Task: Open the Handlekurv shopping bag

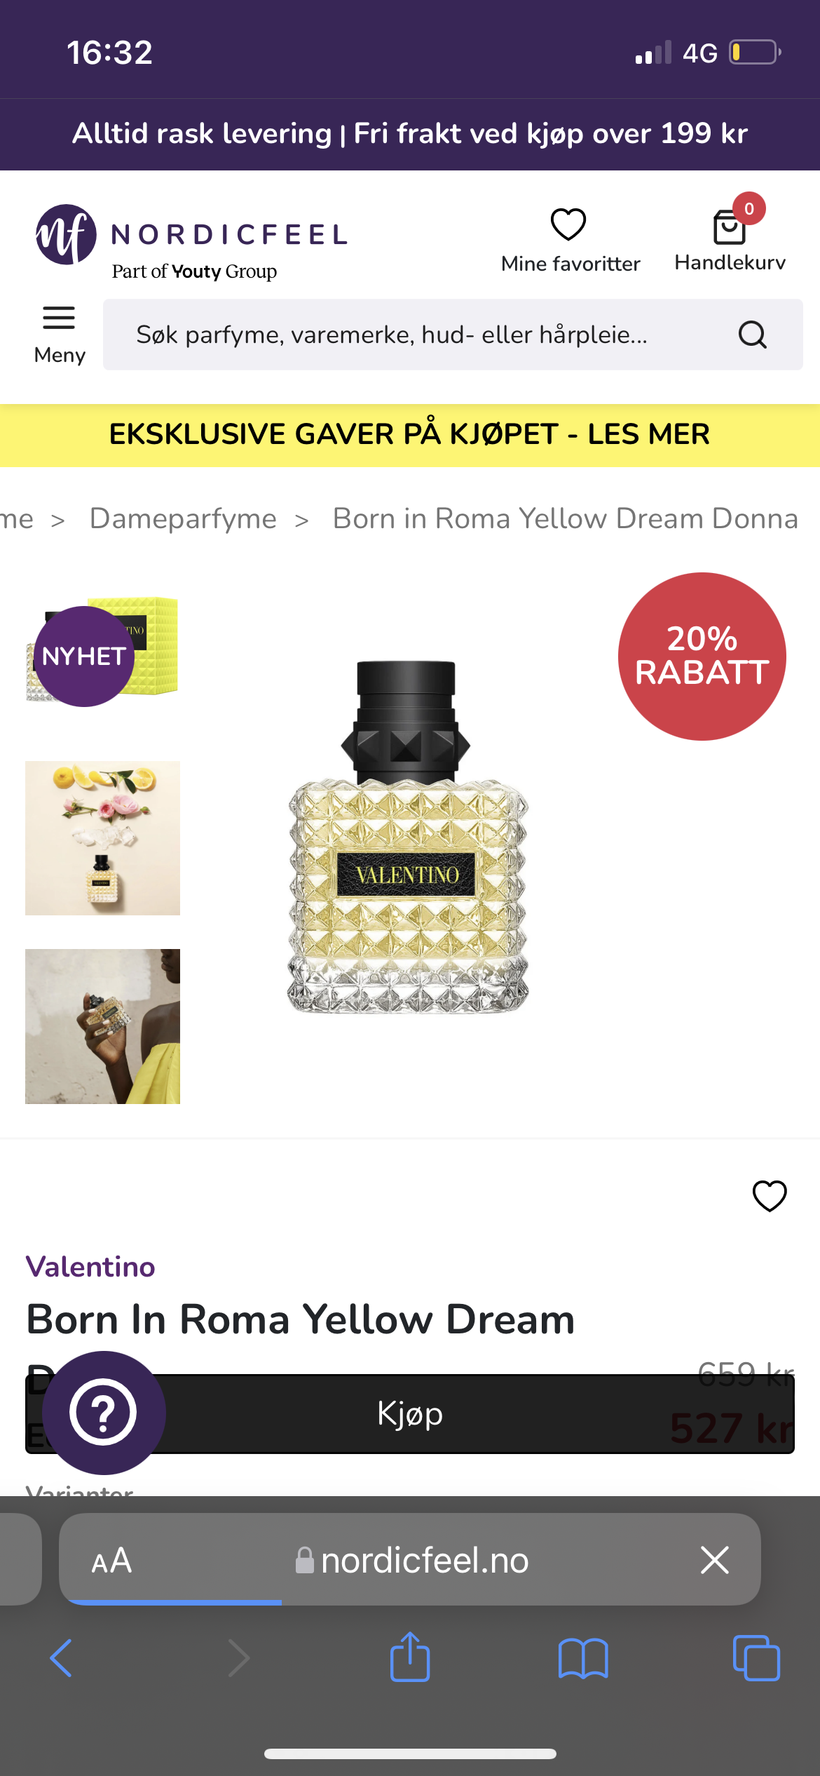Action: coord(730,228)
